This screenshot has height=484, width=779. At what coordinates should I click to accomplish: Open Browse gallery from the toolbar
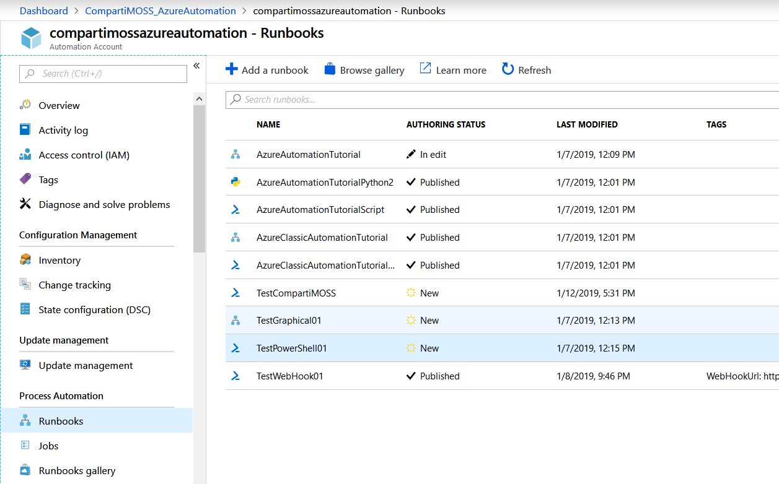click(x=364, y=70)
